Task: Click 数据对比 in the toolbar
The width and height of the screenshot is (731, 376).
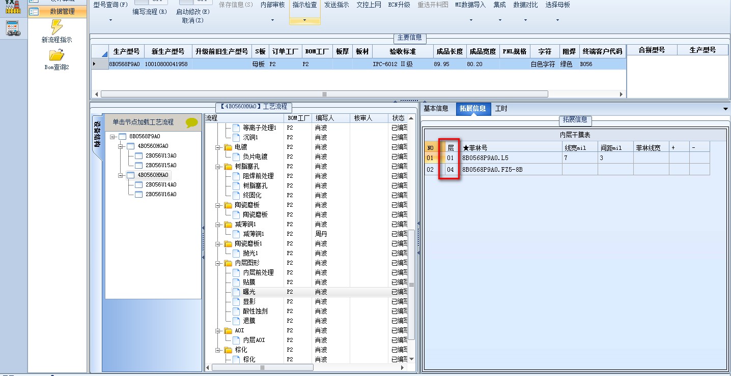Action: [525, 5]
